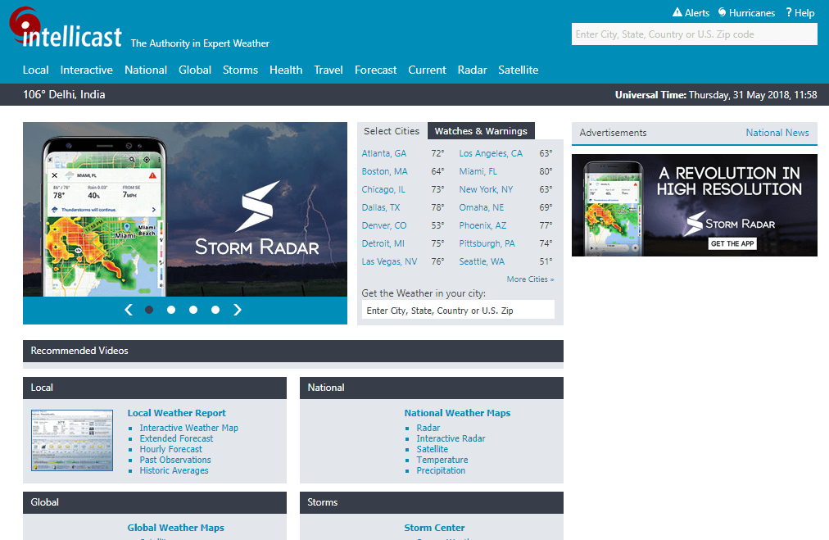Switch to Watches & Warnings tab

point(481,131)
